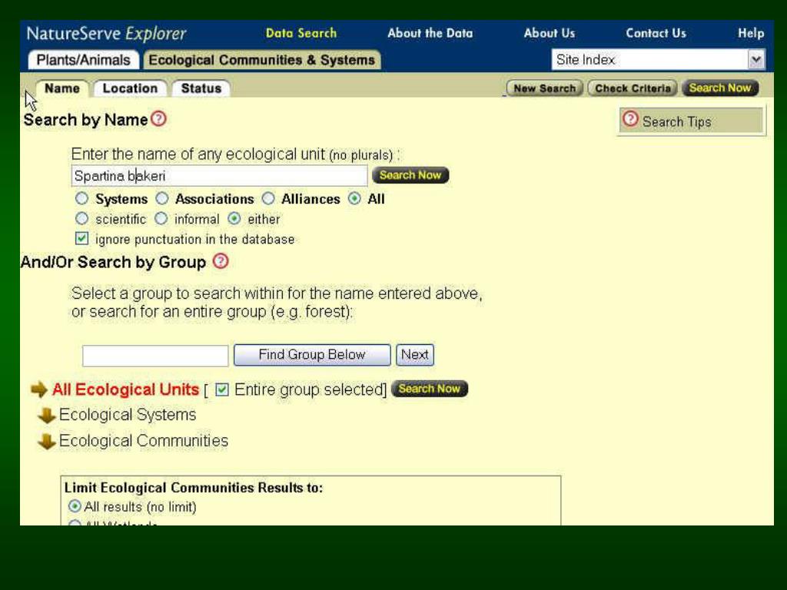Click the Search Tips question mark icon
Image resolution: width=787 pixels, height=590 pixels.
pyautogui.click(x=630, y=119)
